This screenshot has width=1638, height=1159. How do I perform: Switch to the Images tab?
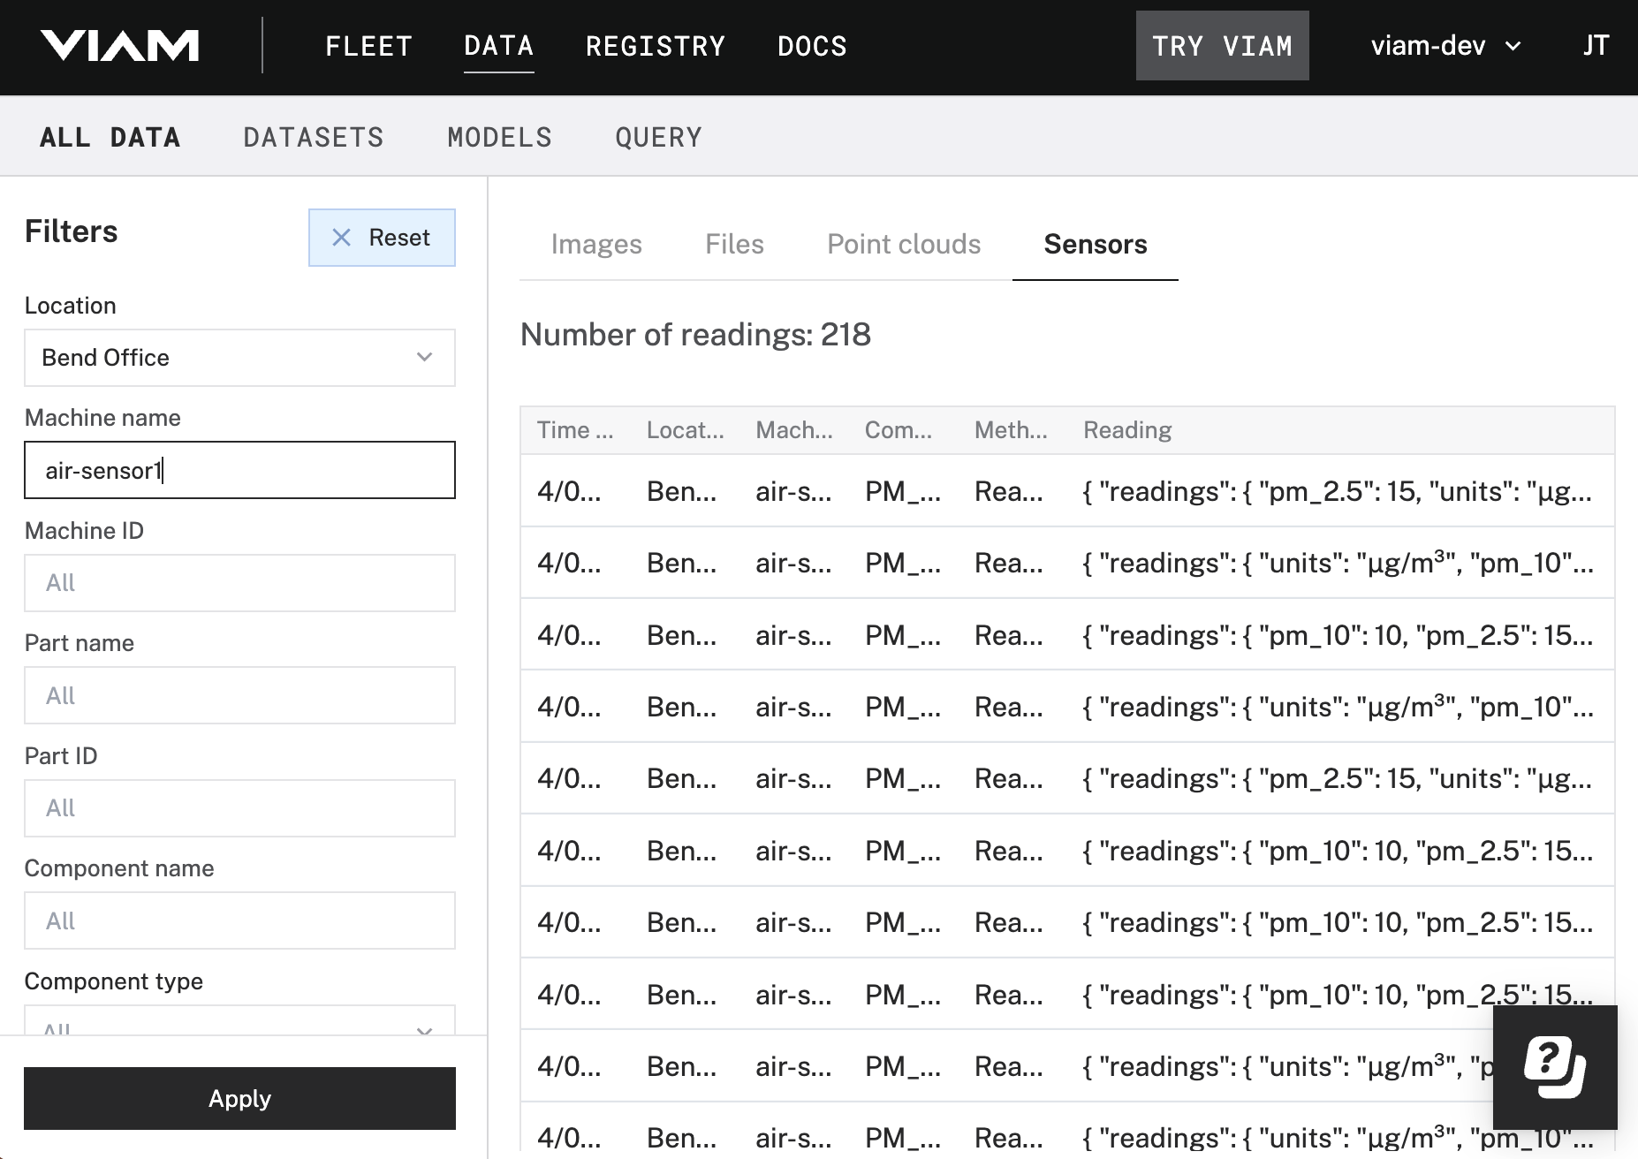click(x=596, y=245)
